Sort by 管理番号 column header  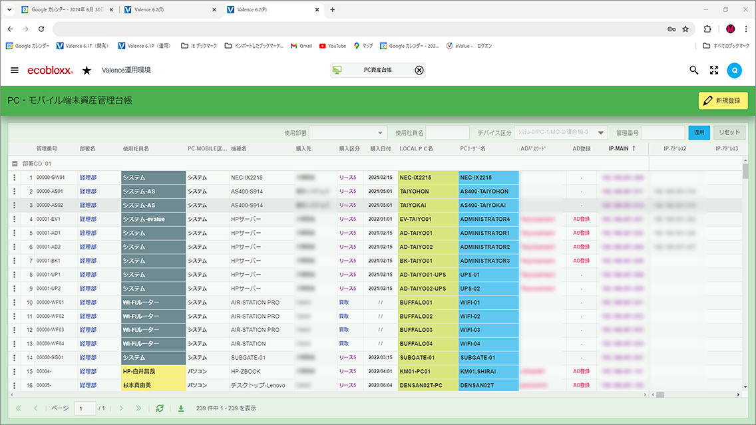(47, 148)
